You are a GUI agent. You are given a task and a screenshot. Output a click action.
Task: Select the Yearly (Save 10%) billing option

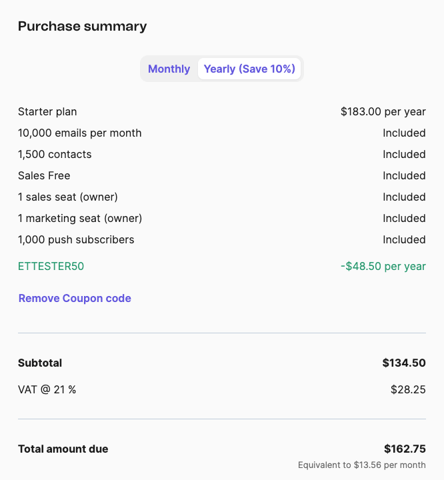click(249, 69)
